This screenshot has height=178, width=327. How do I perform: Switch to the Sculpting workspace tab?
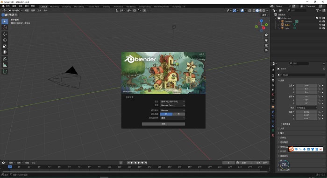click(66, 7)
